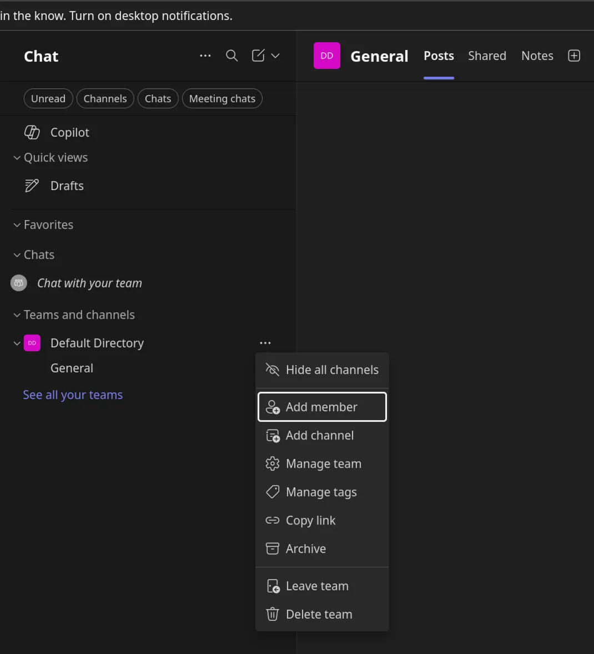
Task: Open the Chat more options ellipsis
Action: [x=205, y=56]
